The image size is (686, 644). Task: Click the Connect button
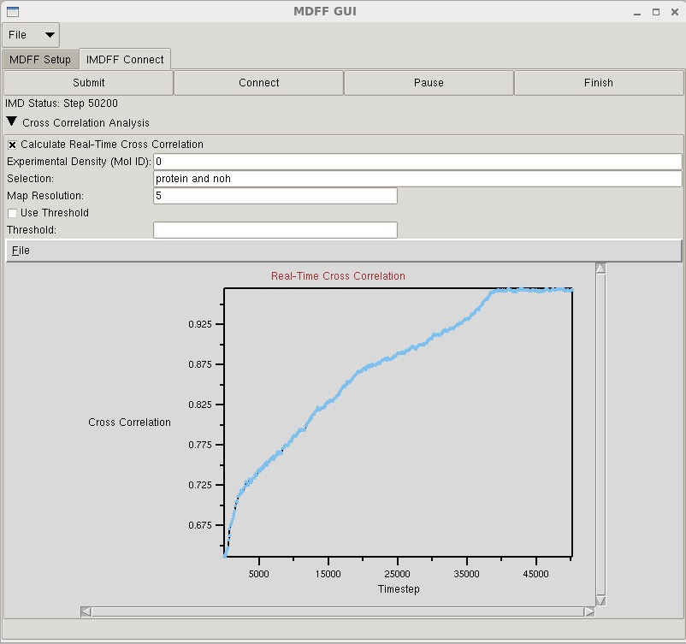pyautogui.click(x=258, y=83)
